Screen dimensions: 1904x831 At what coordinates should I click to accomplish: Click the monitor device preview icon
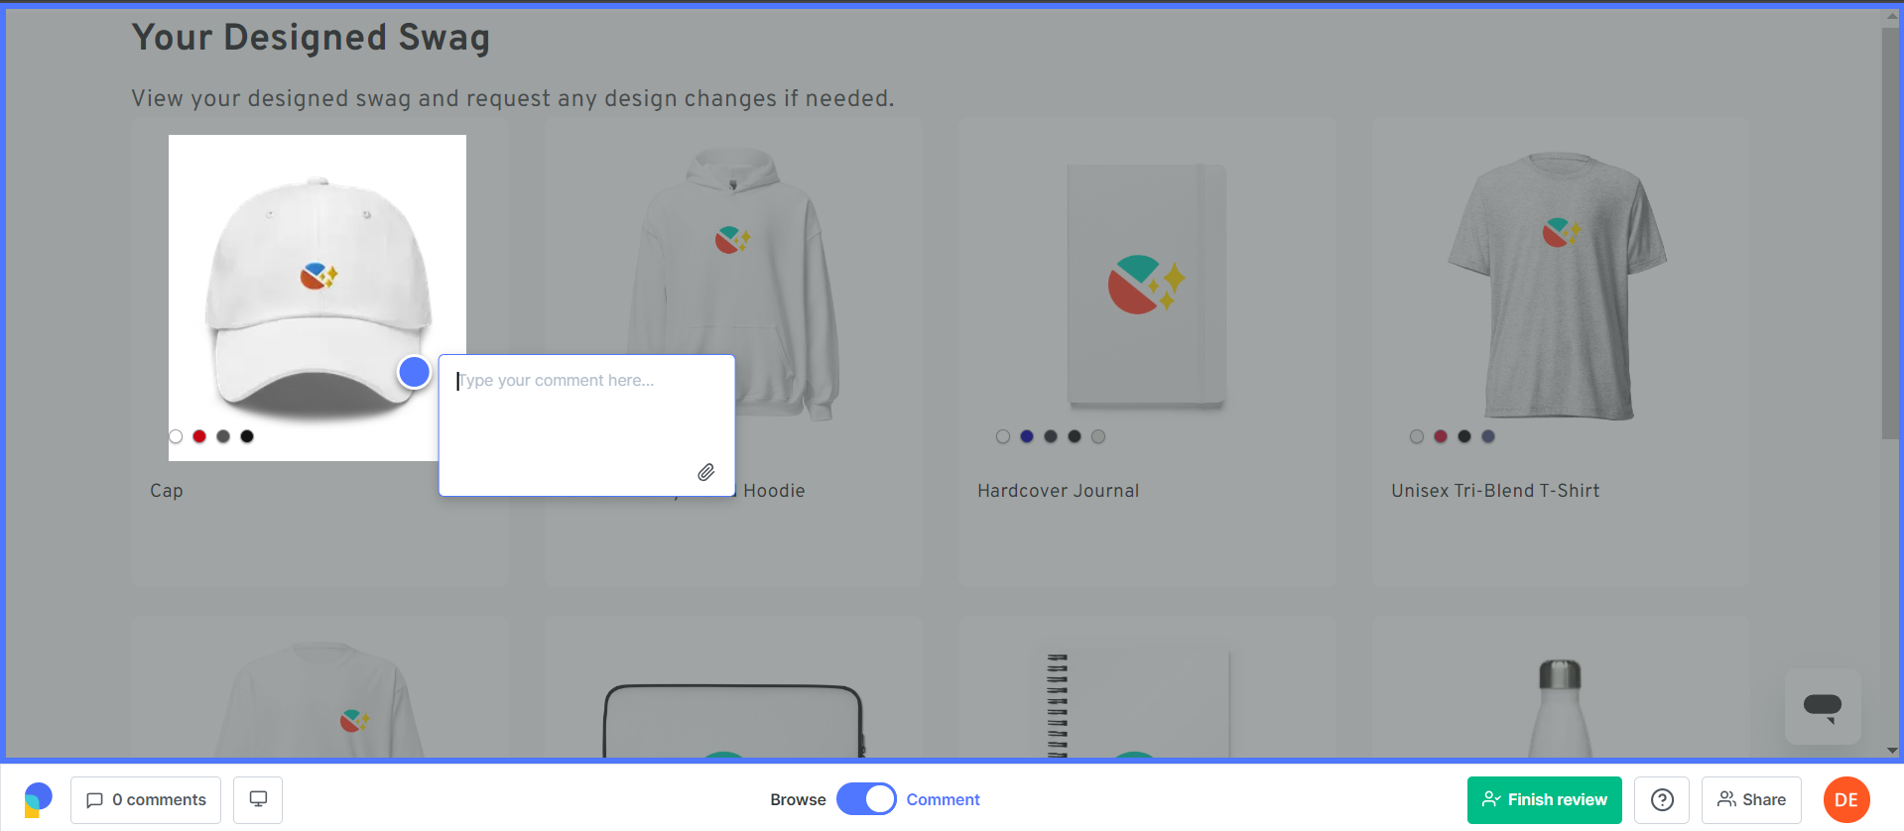(258, 800)
